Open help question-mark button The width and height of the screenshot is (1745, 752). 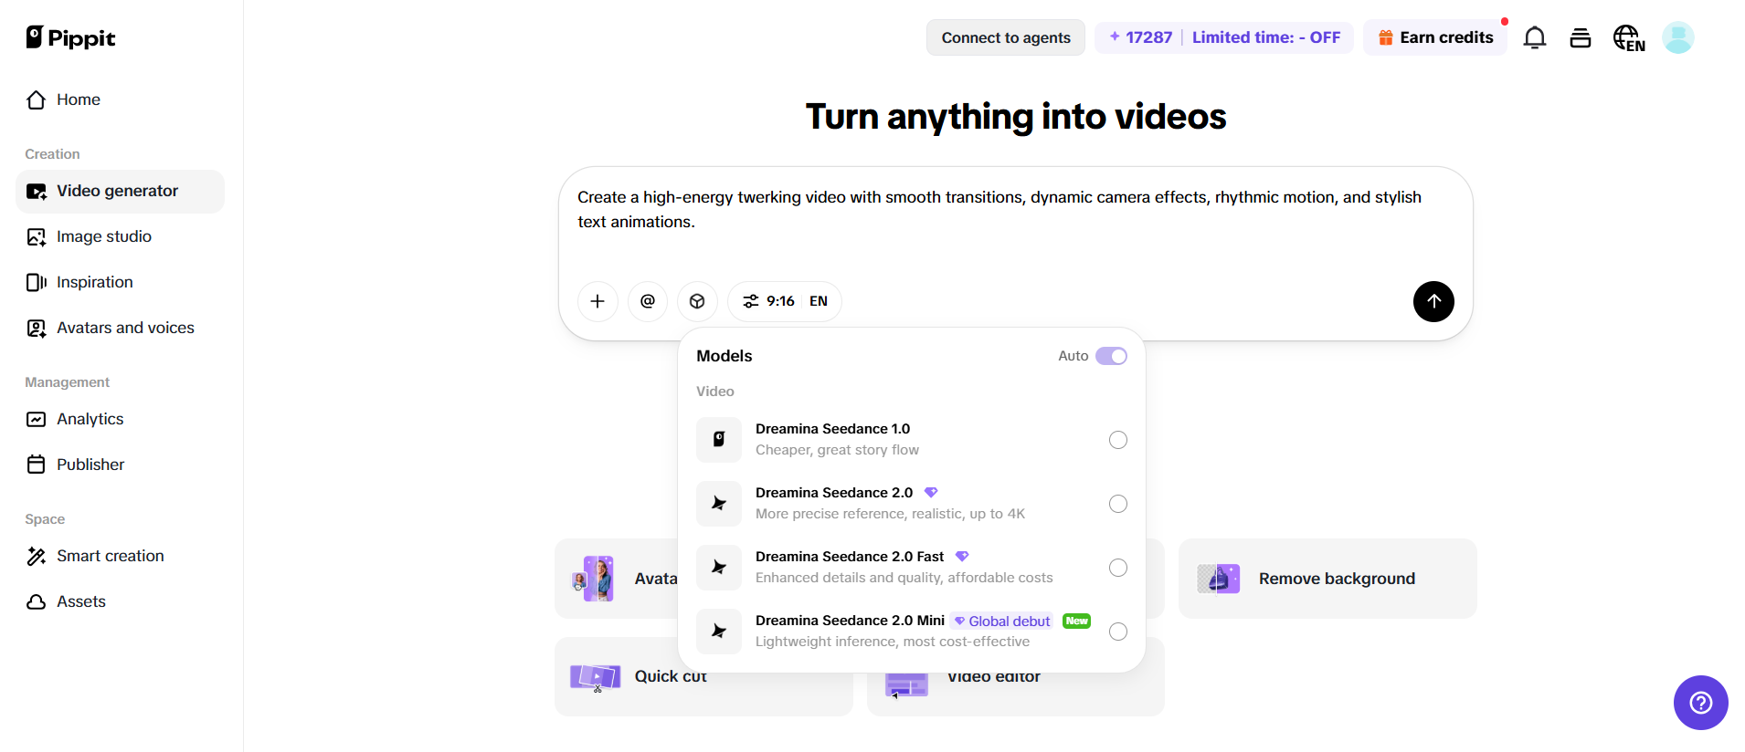tap(1700, 703)
